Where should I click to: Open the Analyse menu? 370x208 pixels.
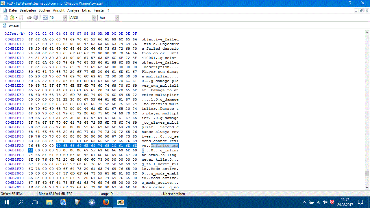tap(73, 10)
